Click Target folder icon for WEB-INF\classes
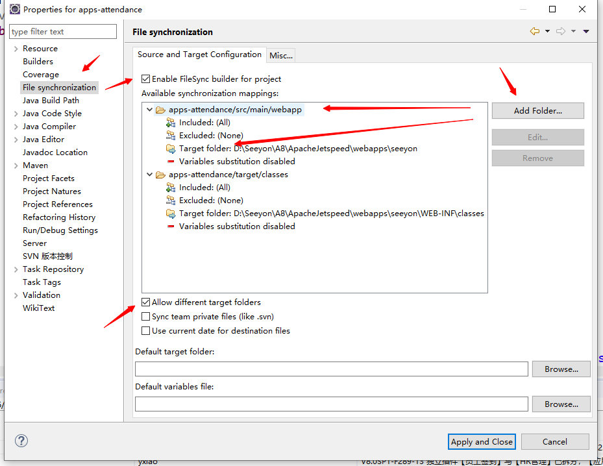This screenshot has height=466, width=603. point(171,214)
